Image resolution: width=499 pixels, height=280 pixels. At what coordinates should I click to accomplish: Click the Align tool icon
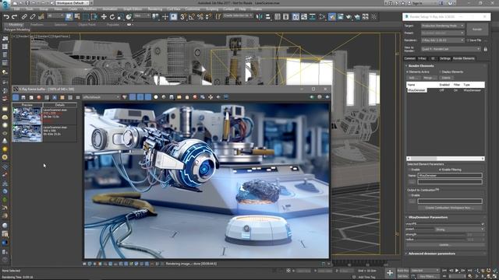[268, 16]
